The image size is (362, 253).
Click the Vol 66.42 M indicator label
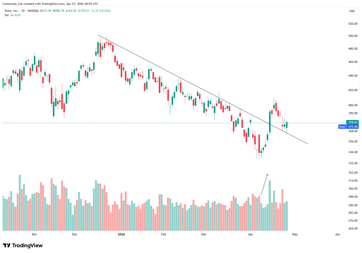(x=12, y=15)
